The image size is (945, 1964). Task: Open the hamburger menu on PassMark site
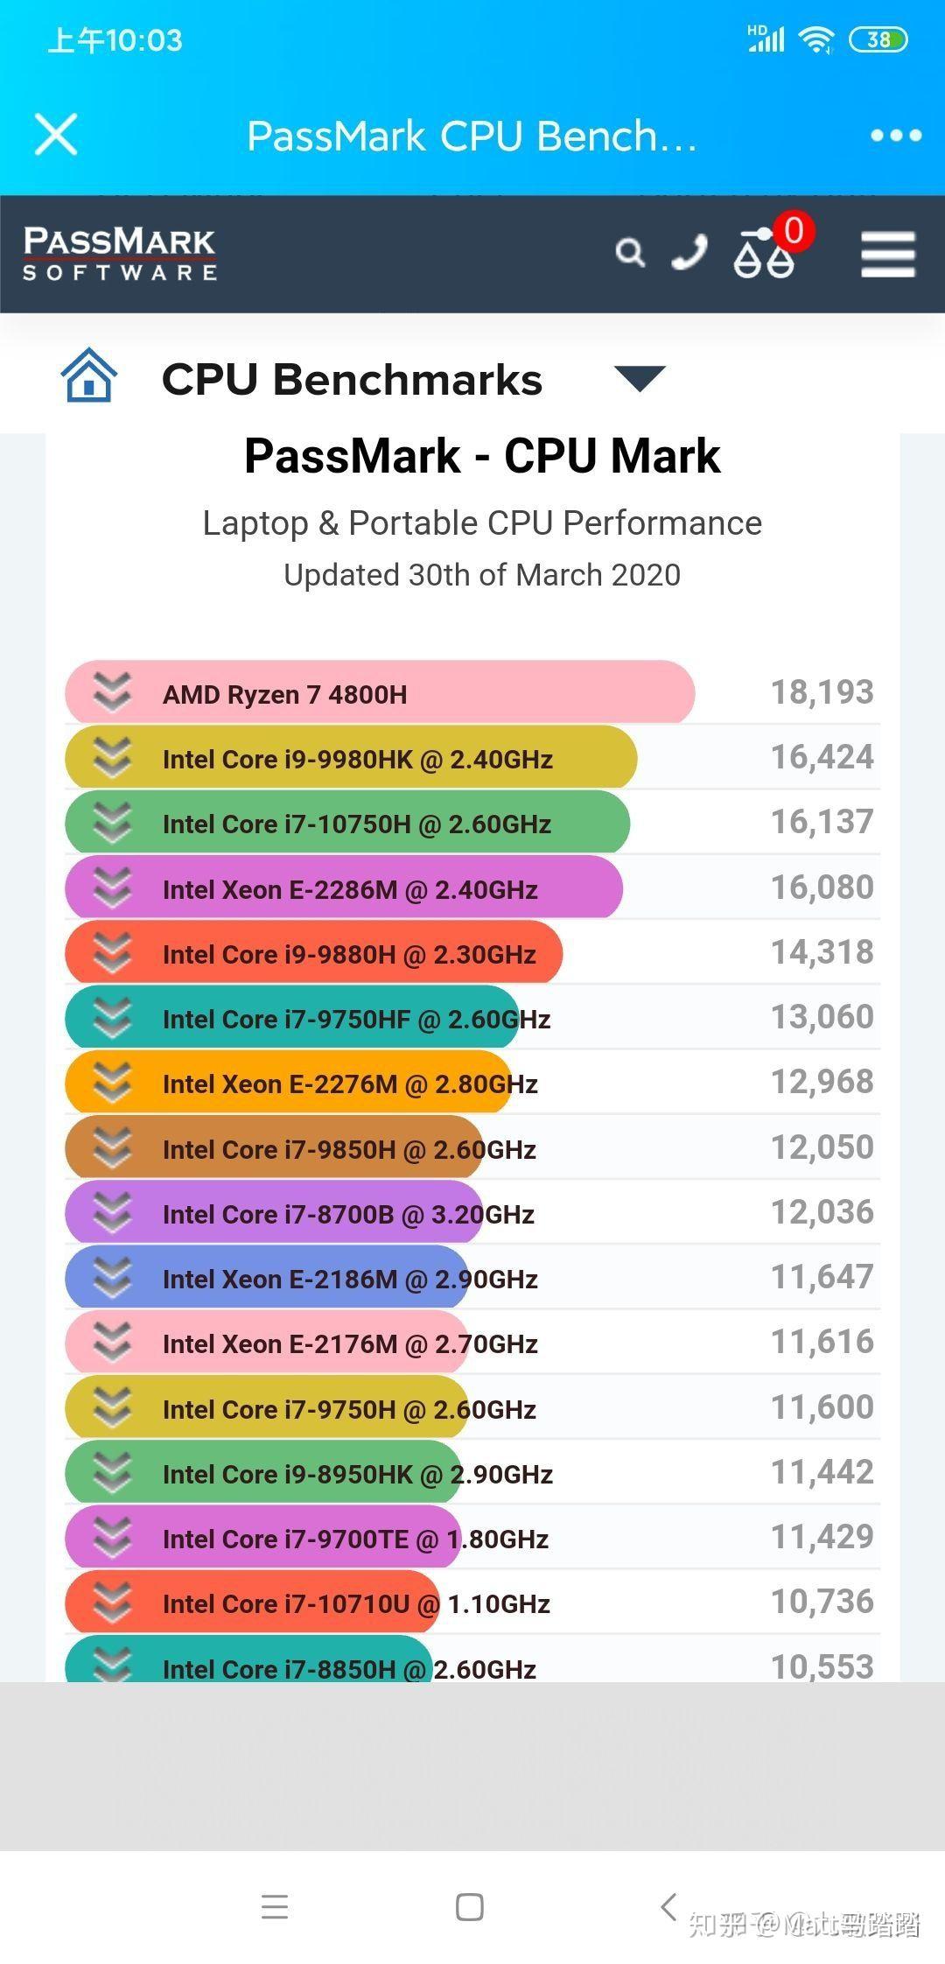click(x=886, y=256)
